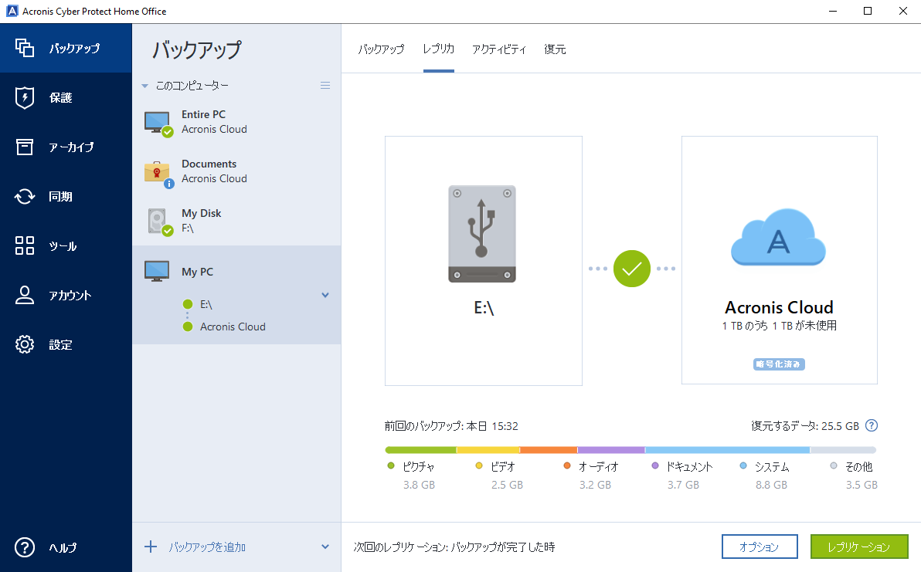The height and width of the screenshot is (572, 921).
Task: Open the backup list hamburger menu
Action: coord(325,86)
